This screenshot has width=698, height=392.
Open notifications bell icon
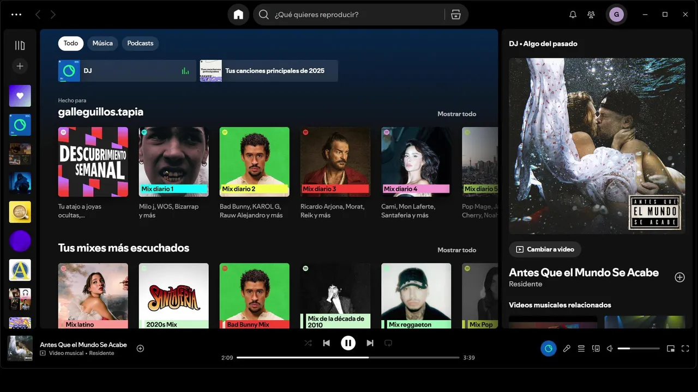tap(573, 15)
